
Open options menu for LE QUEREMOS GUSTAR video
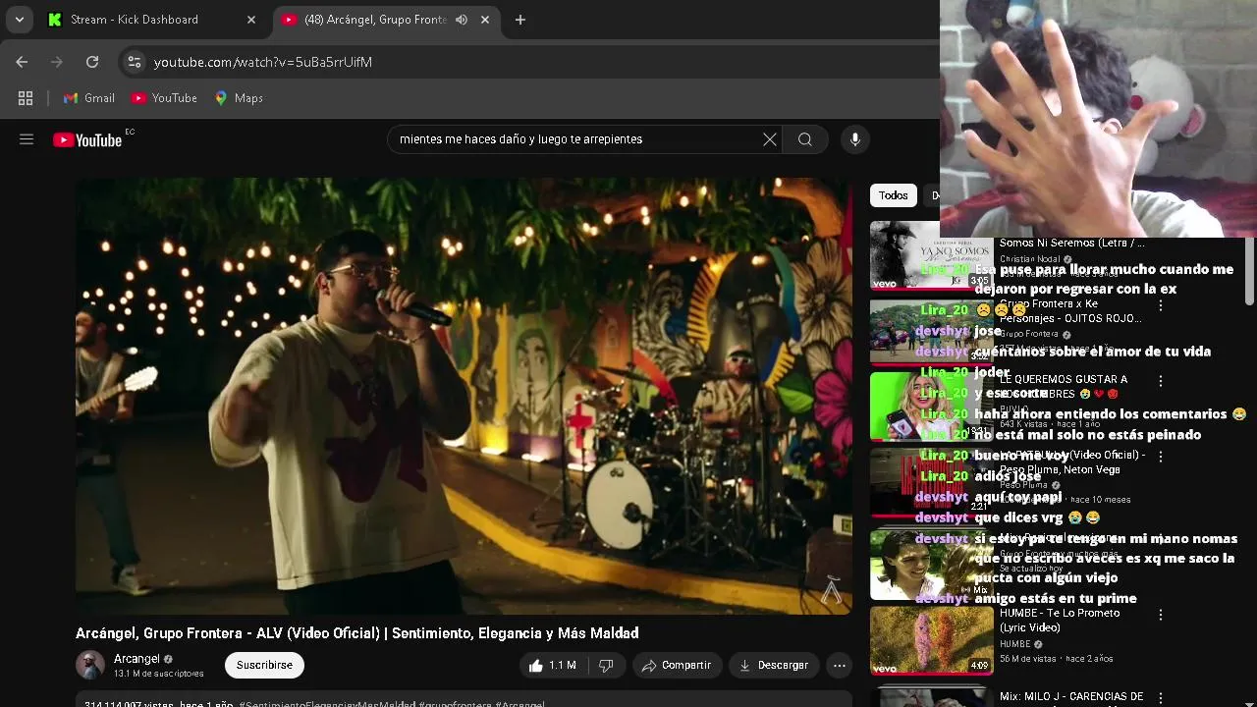click(1161, 381)
